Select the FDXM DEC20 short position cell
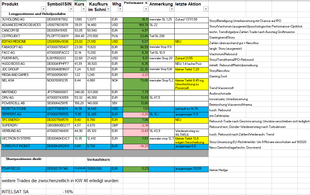The image size is (310, 195). click(x=23, y=169)
